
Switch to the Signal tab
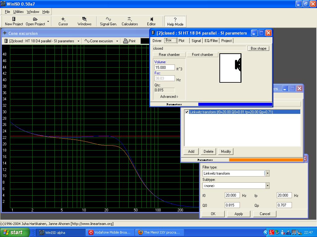196,41
